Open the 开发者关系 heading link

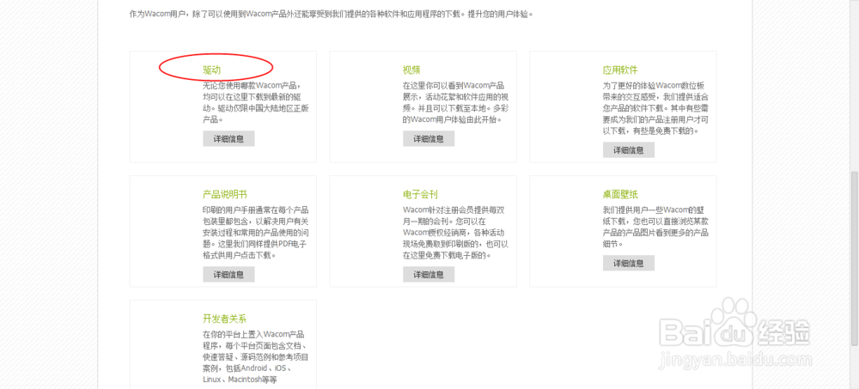click(x=224, y=319)
